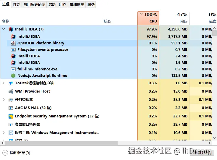Collapse the IntelliJ IDEA (7) group
The image size is (217, 160).
(4, 29)
